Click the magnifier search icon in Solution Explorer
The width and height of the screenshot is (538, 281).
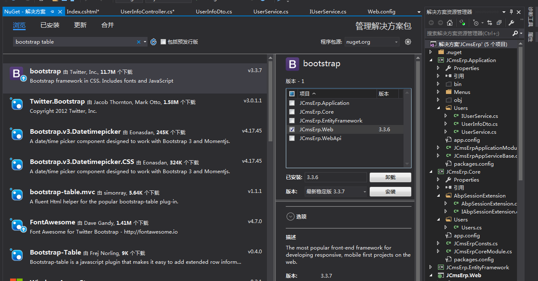click(515, 33)
